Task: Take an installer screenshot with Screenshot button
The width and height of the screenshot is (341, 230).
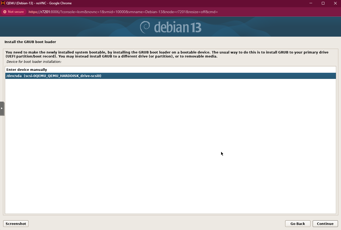Action: (x=16, y=224)
